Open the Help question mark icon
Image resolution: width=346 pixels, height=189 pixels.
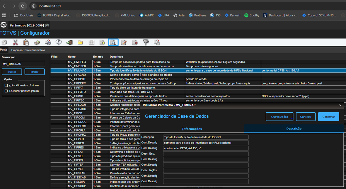(59, 42)
